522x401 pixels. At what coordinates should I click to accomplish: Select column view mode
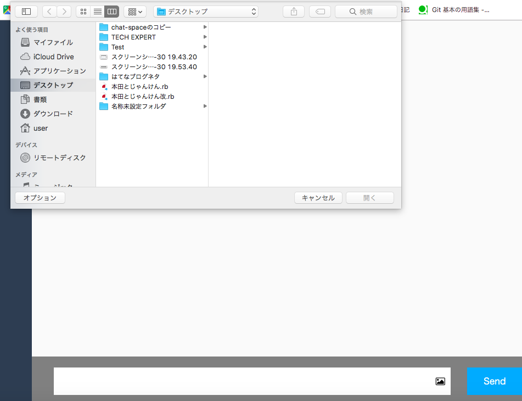coord(112,11)
